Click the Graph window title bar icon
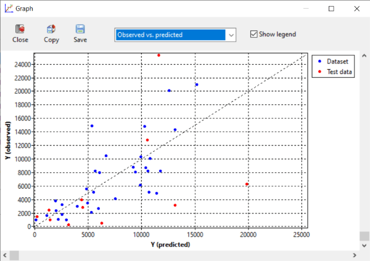 click(9, 9)
